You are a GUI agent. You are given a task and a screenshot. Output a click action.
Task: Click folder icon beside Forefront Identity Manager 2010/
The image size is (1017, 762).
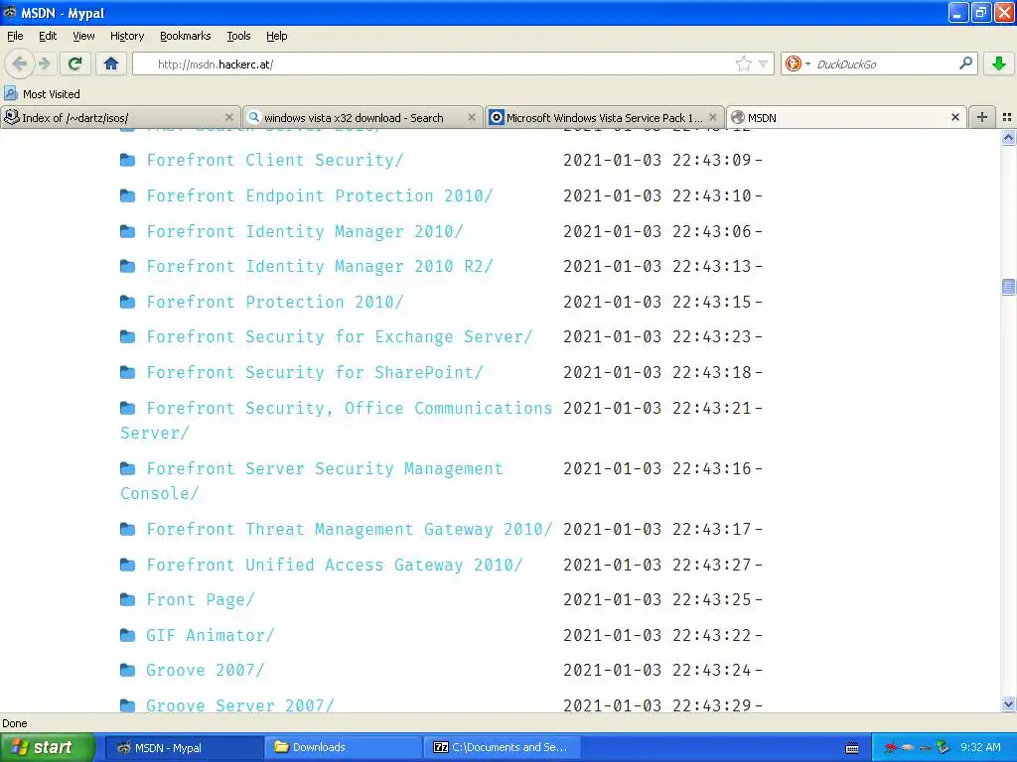tap(128, 231)
